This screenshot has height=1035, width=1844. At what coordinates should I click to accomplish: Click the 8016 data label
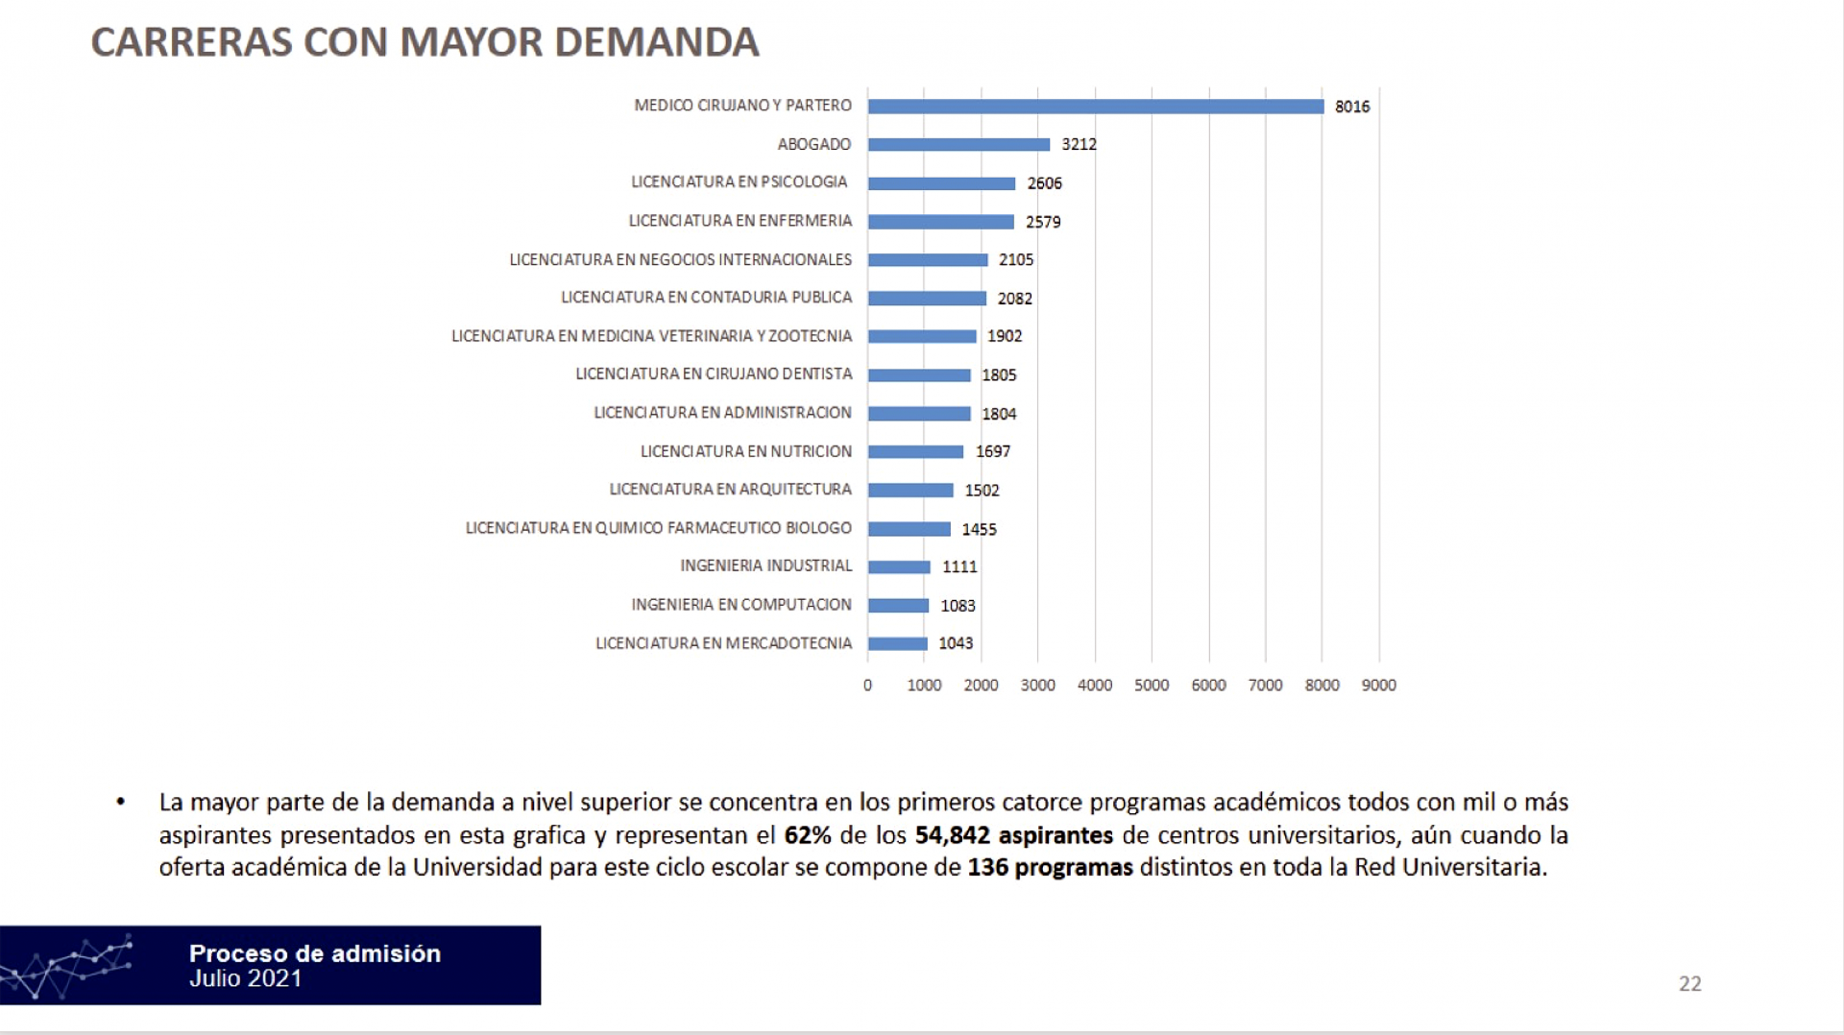click(1352, 107)
